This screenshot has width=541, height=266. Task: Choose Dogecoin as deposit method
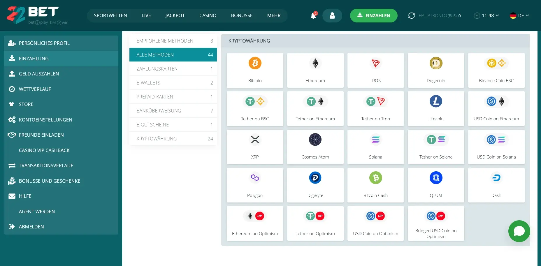click(436, 70)
